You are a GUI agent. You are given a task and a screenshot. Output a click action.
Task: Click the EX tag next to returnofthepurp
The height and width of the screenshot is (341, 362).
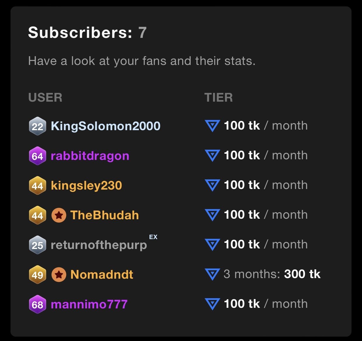pyautogui.click(x=153, y=237)
